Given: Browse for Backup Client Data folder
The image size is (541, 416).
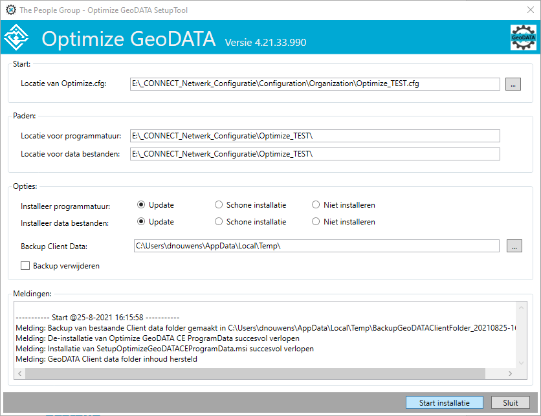Looking at the screenshot, I should pyautogui.click(x=514, y=246).
